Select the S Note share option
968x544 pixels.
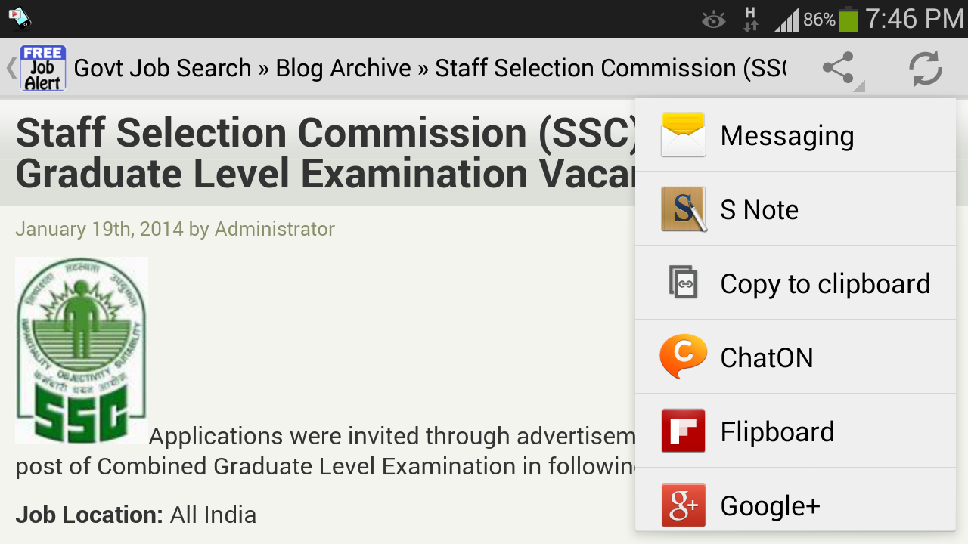[759, 210]
